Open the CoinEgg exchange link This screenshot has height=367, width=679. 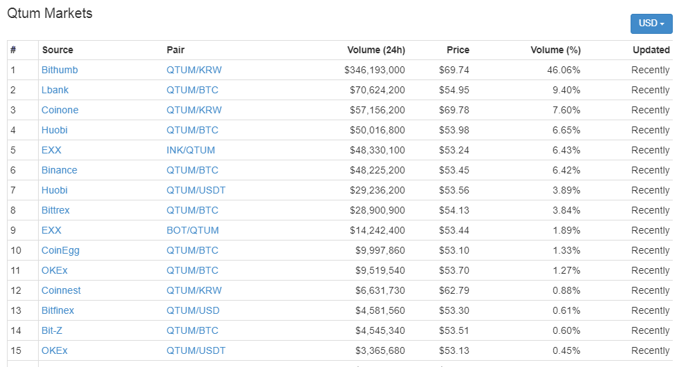(x=61, y=251)
